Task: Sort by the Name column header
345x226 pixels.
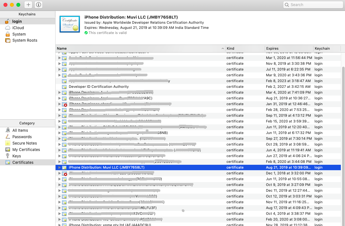Action: coord(140,48)
